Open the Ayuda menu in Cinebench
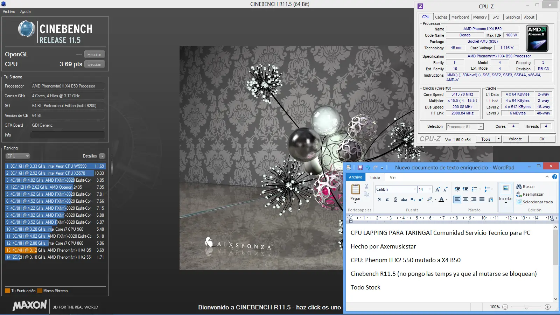The width and height of the screenshot is (560, 315). [x=25, y=12]
